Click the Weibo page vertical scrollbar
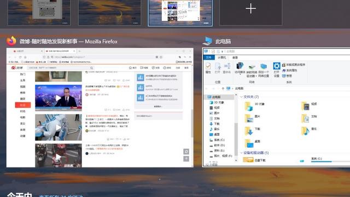350x197 pixels. click(192, 123)
